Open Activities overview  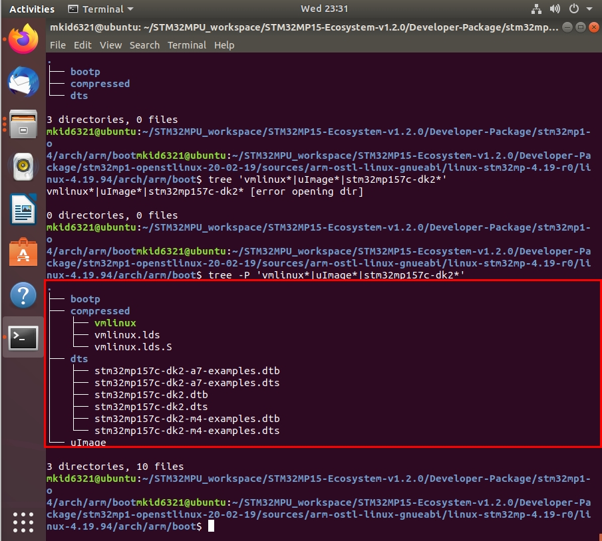pos(32,9)
